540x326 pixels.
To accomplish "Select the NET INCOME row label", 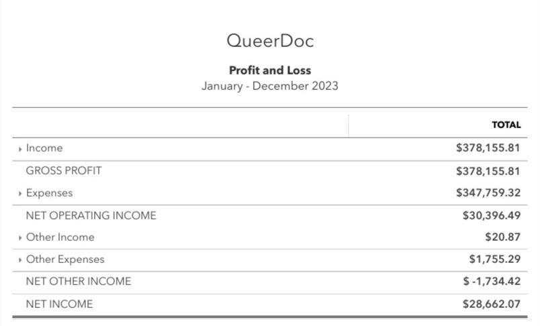I will (59, 304).
